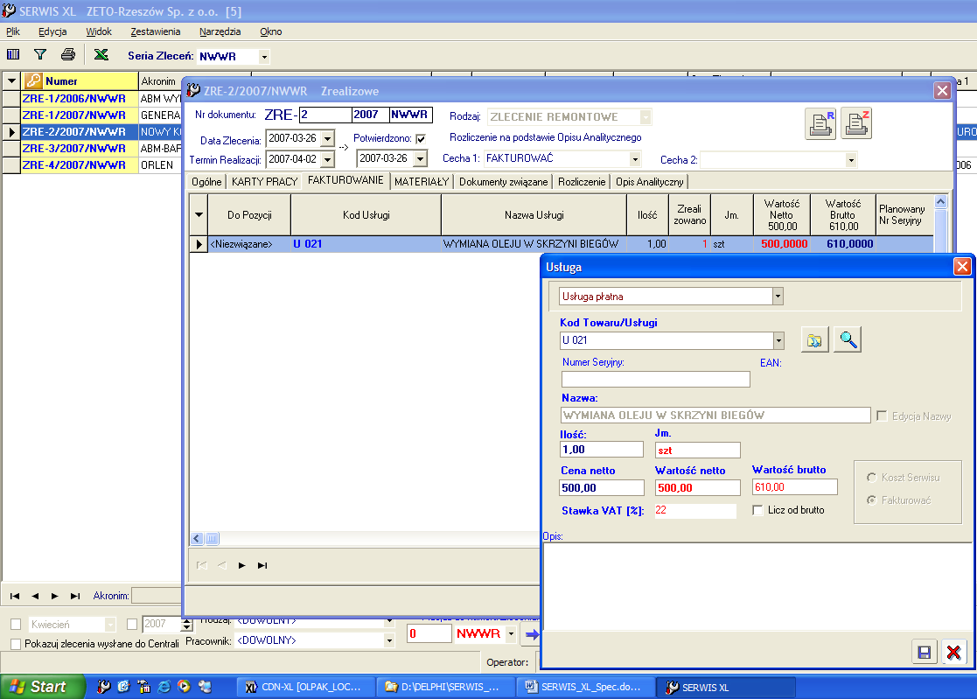
Task: Go to last record in main orders list
Action: coord(74,597)
